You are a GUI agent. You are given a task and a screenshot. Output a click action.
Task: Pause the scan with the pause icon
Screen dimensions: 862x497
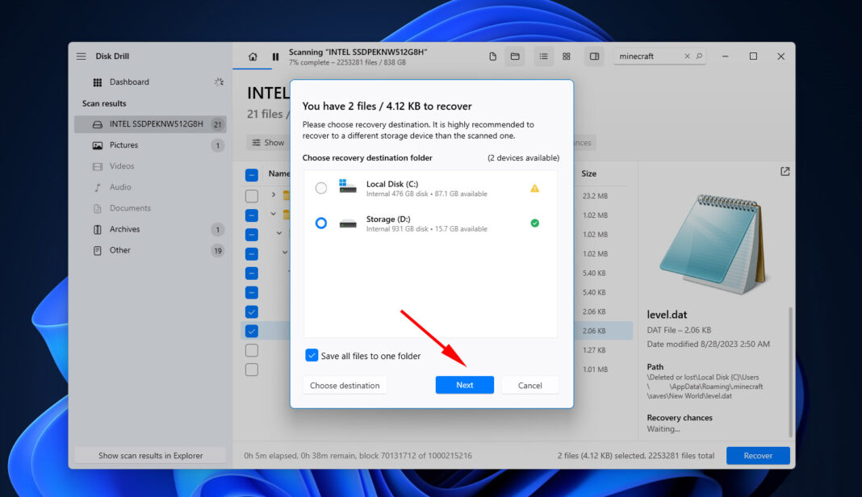pyautogui.click(x=275, y=56)
